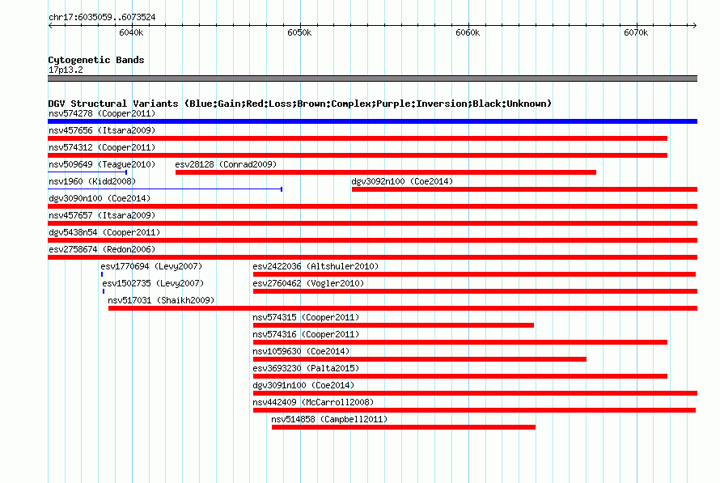Image resolution: width=720 pixels, height=483 pixels.
Task: Select dgv3091n100 (Coe2014) variant
Action: (303, 385)
